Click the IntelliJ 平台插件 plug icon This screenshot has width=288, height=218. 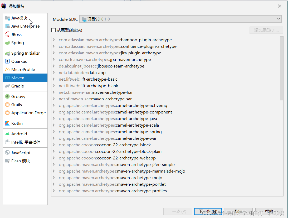(x=7, y=142)
